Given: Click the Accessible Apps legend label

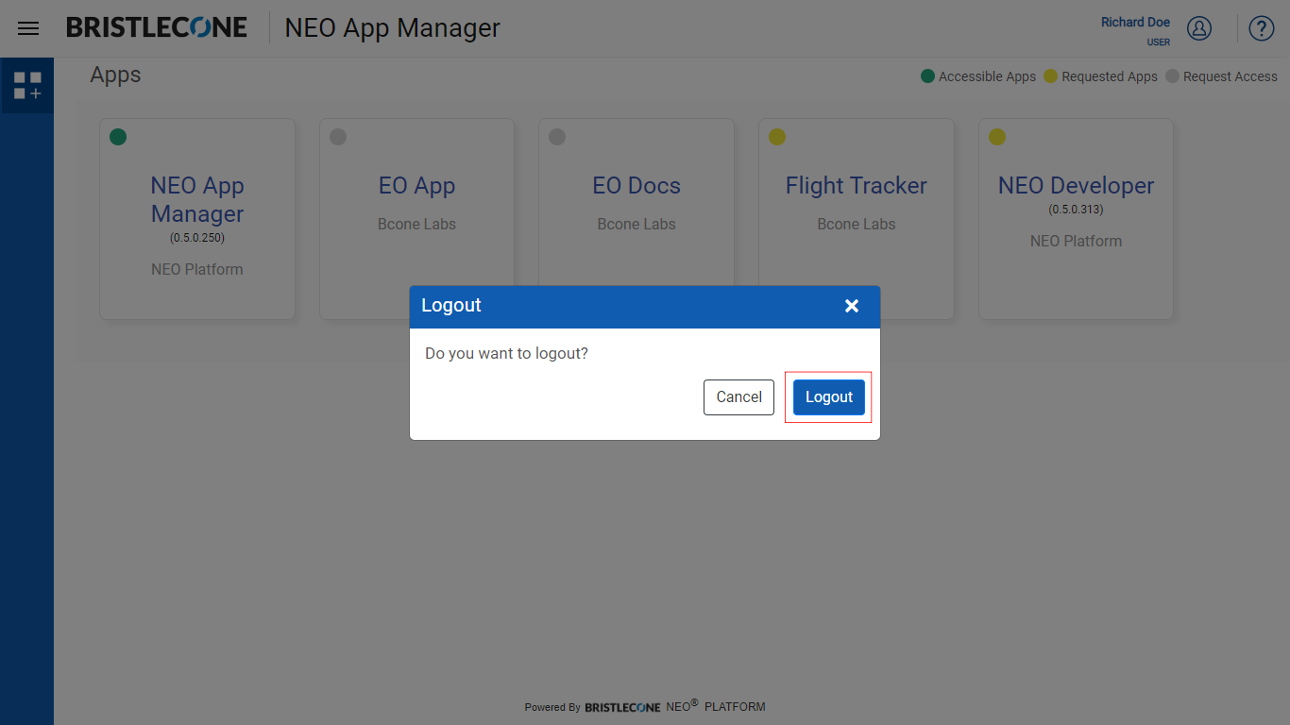Looking at the screenshot, I should (987, 76).
